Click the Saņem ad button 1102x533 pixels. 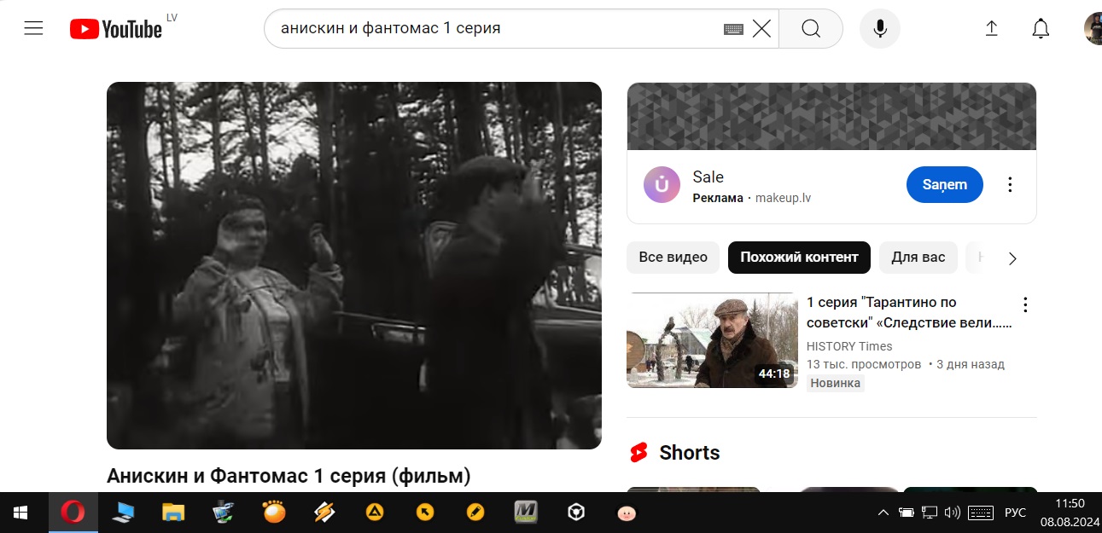point(945,185)
